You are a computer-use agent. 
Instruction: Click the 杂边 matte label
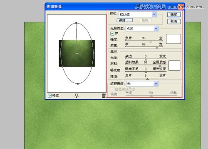point(129,56)
